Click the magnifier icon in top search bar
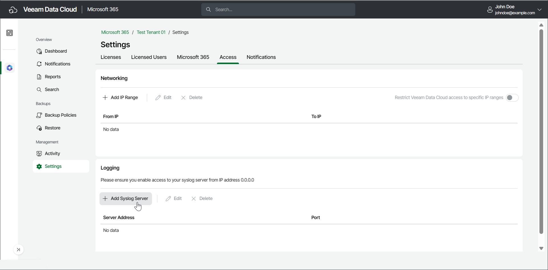The image size is (548, 270). point(208,10)
